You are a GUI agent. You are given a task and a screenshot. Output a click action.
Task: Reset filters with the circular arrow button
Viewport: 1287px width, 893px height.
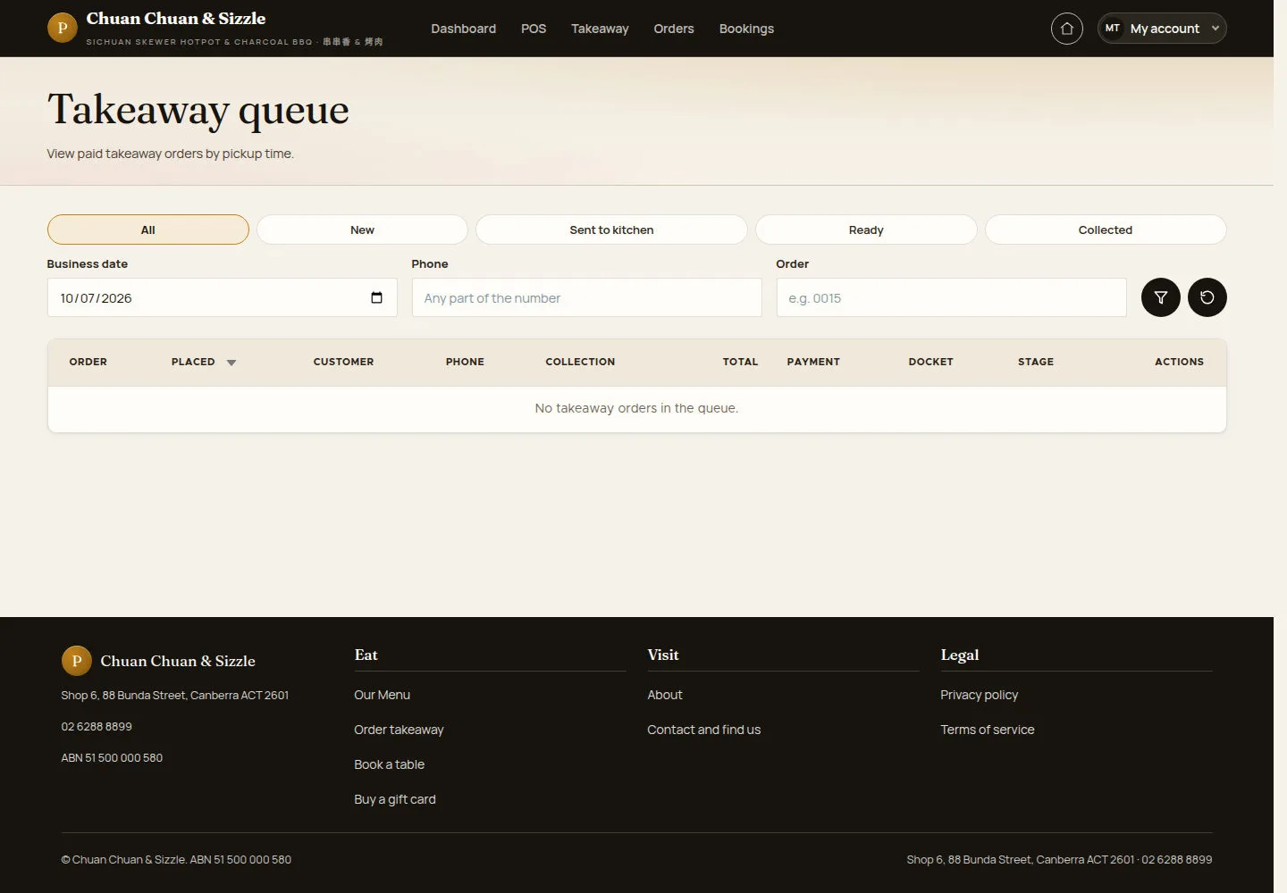tap(1207, 297)
